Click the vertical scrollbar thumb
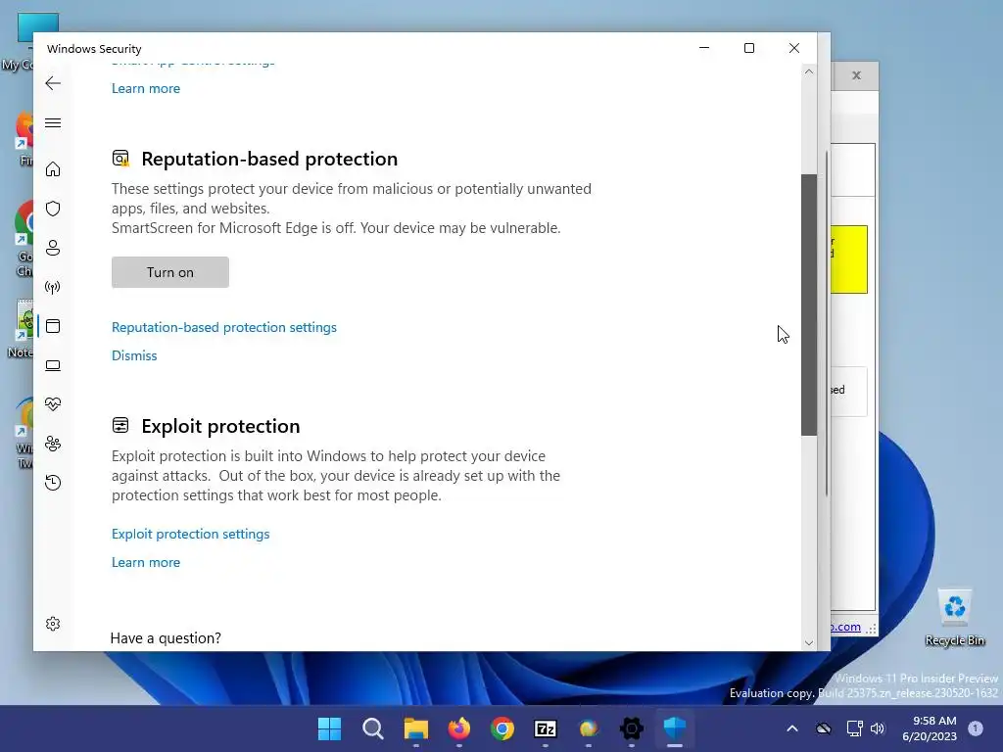Screen dimensions: 1003x752 pos(808,305)
